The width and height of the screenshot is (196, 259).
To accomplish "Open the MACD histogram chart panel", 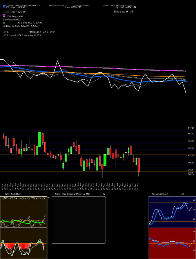I will coord(24,243).
